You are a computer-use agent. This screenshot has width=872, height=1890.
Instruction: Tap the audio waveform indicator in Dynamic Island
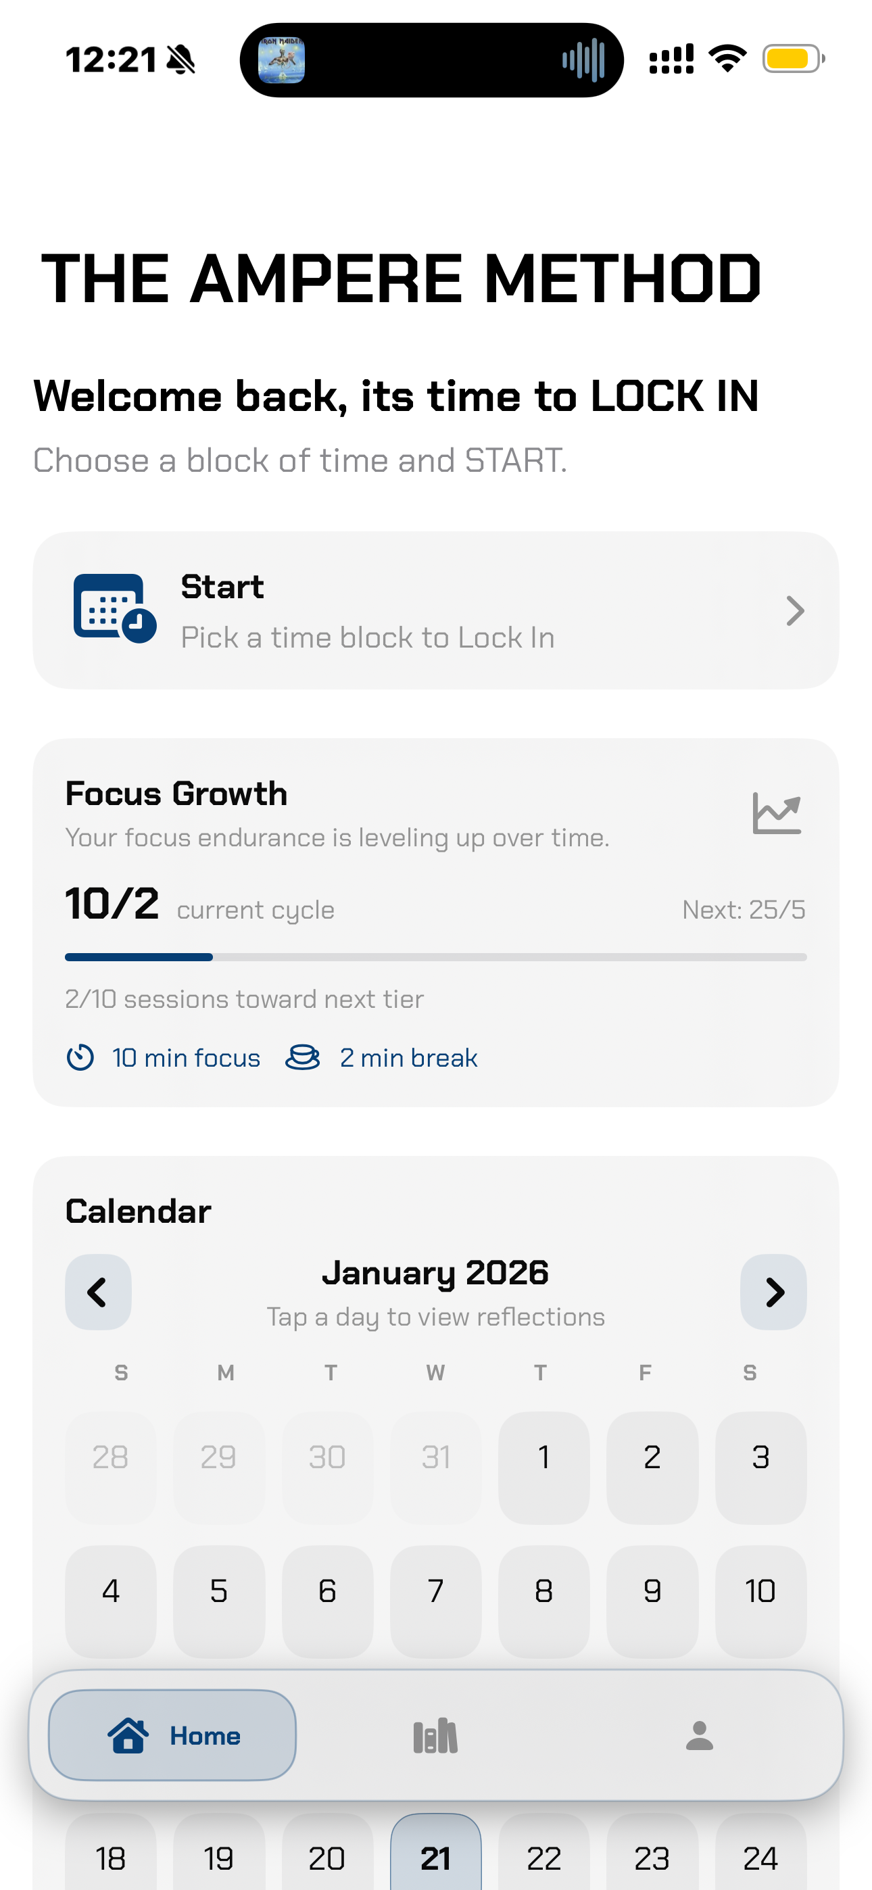click(x=583, y=60)
